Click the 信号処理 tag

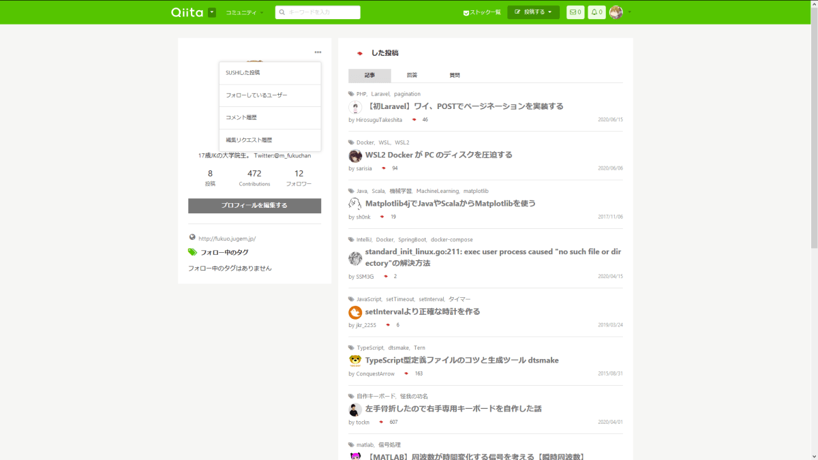tap(389, 445)
